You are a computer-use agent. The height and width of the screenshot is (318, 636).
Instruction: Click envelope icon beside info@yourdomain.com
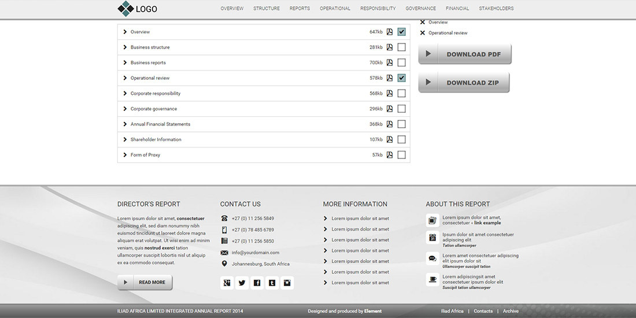224,252
